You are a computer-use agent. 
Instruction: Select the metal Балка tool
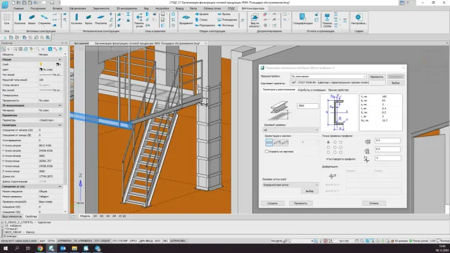88,19
